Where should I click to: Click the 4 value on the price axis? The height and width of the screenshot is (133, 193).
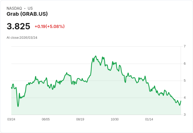(185, 98)
